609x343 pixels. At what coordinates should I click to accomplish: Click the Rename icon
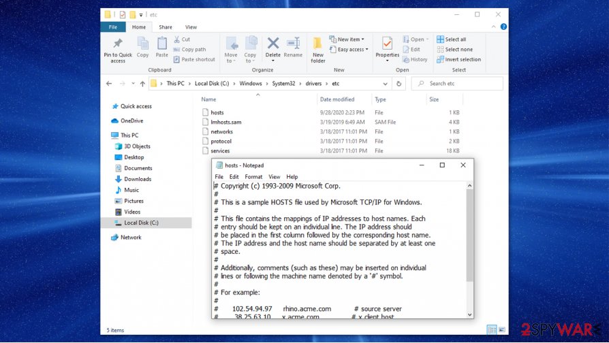(293, 43)
